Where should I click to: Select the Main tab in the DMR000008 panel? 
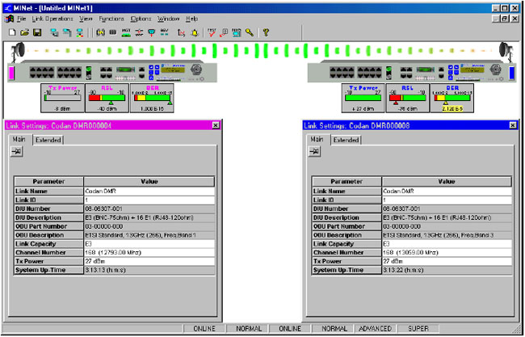point(317,139)
